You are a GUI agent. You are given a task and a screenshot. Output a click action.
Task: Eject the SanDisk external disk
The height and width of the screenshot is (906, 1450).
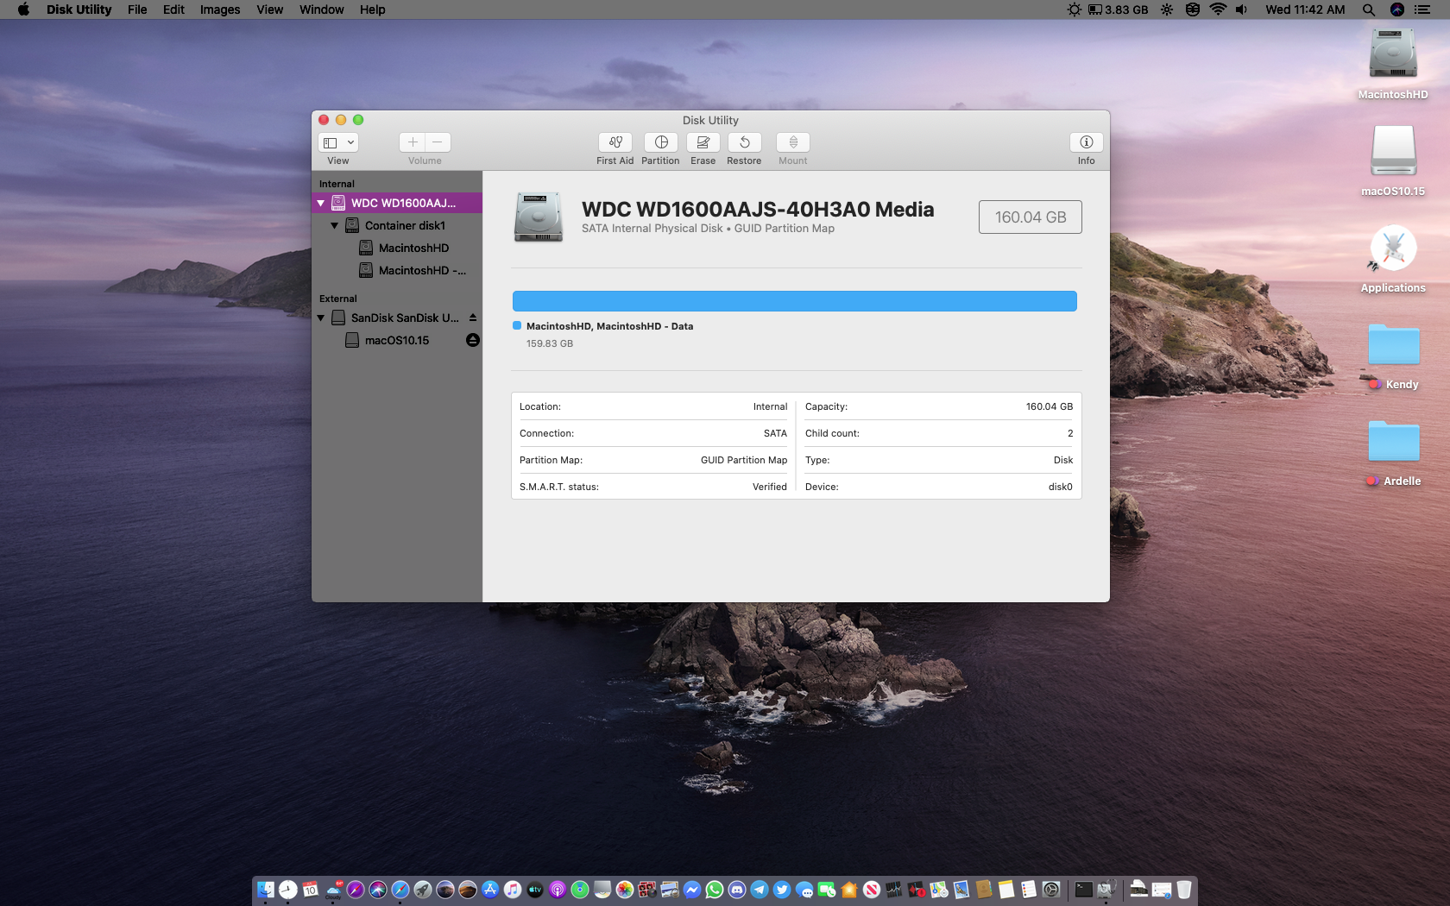[473, 318]
